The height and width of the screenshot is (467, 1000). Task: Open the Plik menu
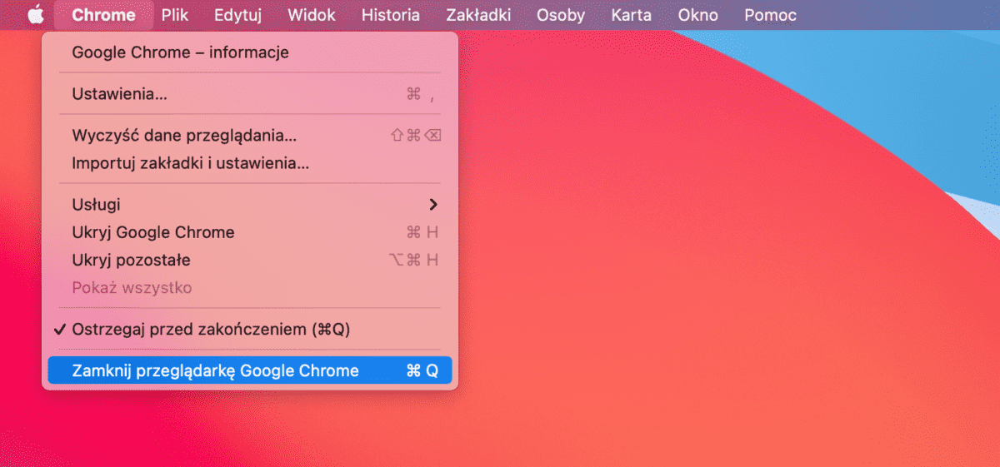pyautogui.click(x=175, y=15)
